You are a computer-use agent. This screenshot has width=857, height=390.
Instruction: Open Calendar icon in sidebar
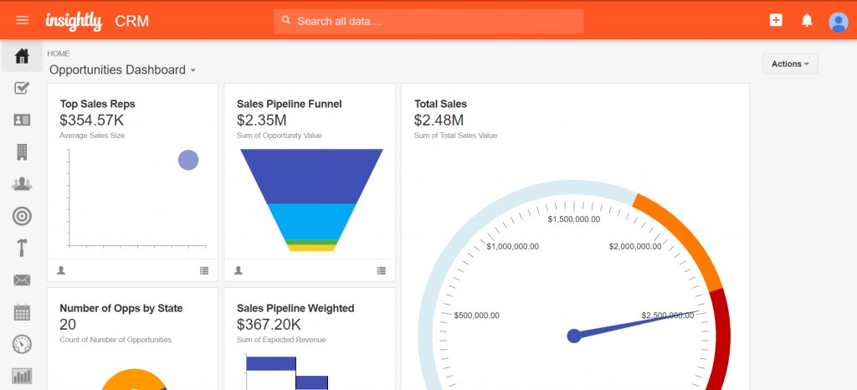click(22, 312)
